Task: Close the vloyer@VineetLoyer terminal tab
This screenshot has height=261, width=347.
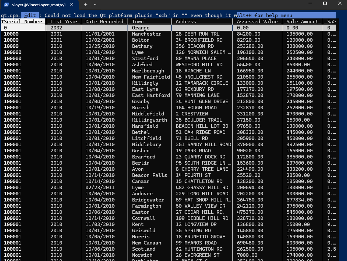Action: [72, 5]
